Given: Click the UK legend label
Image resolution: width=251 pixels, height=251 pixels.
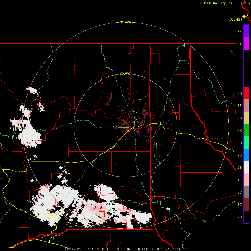Looking at the screenshot, I should (x=239, y=44).
